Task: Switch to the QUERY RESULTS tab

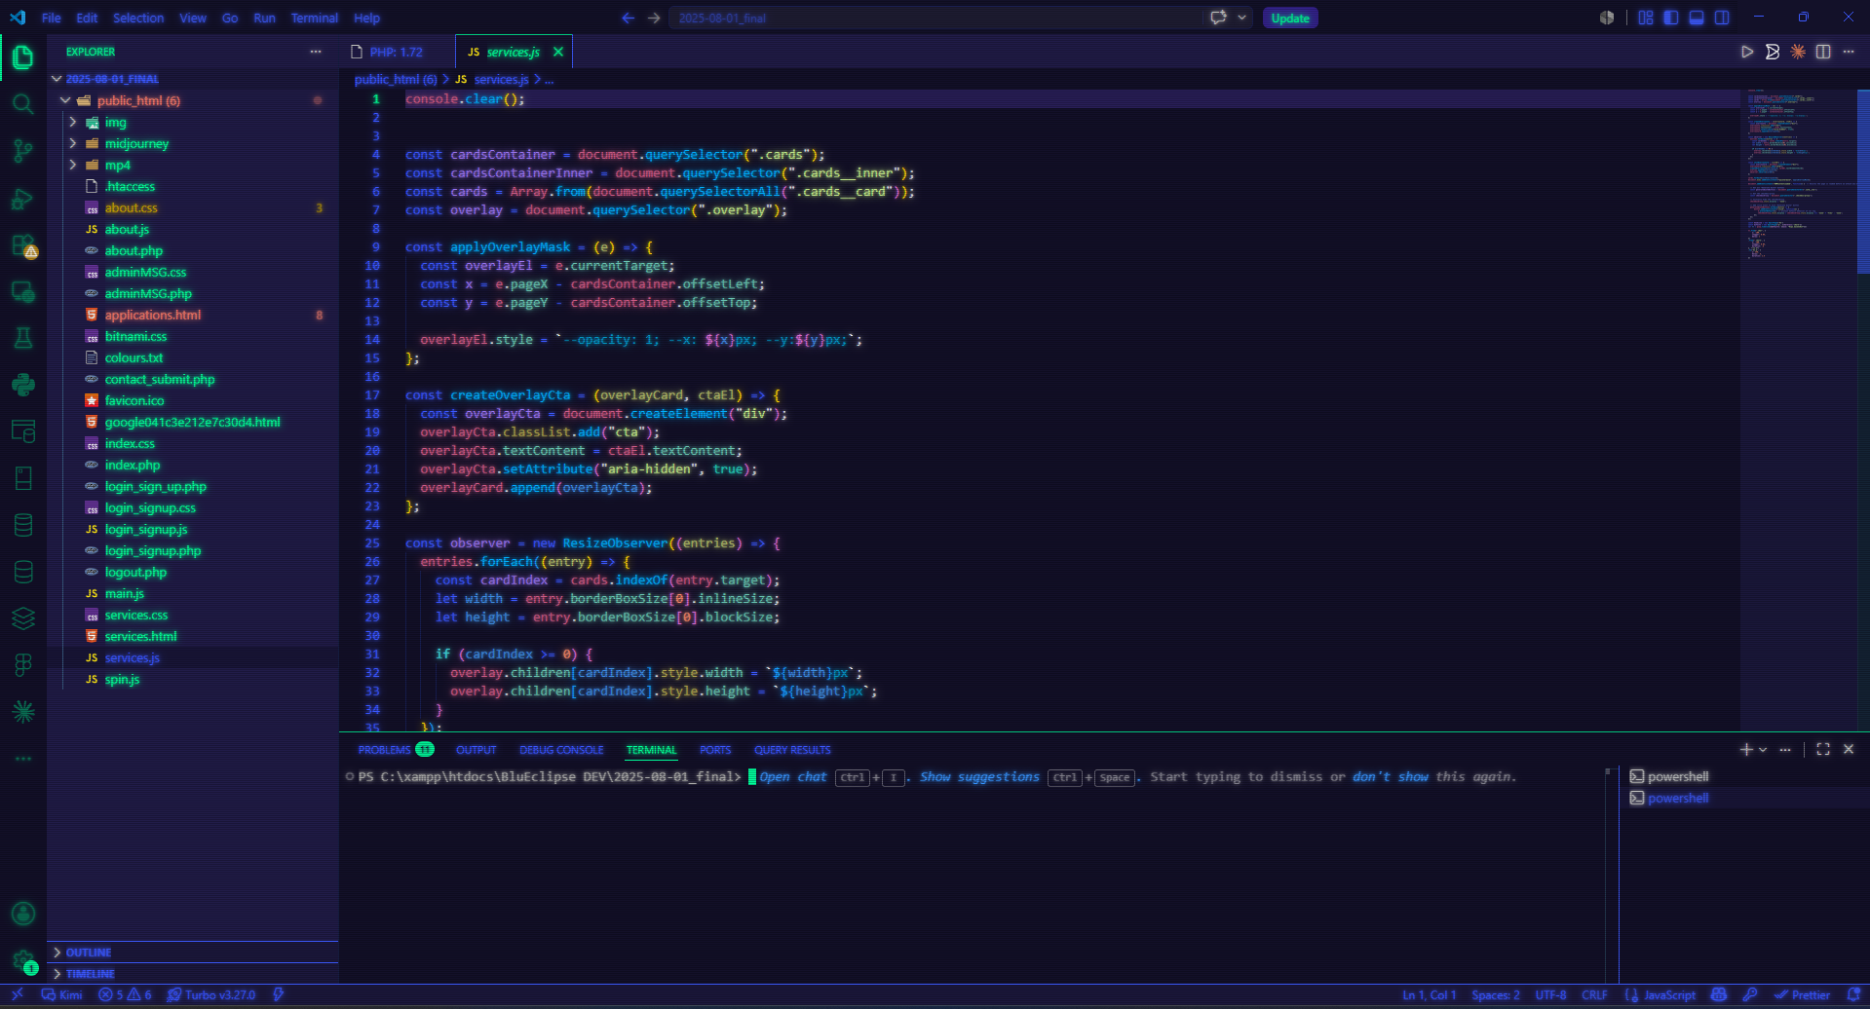Action: point(792,750)
